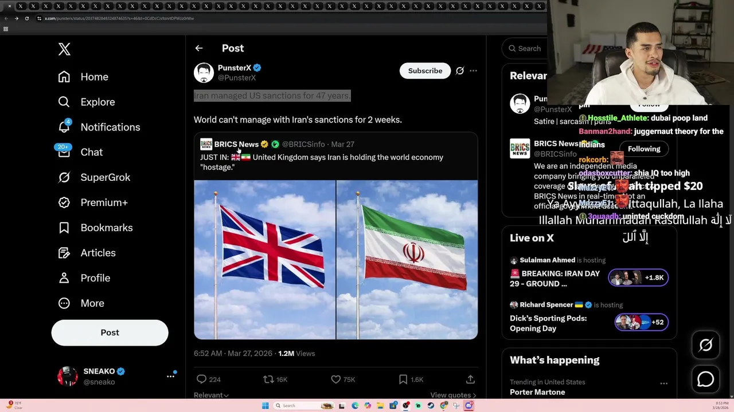Open options for Porter Martone trend

[663, 383]
